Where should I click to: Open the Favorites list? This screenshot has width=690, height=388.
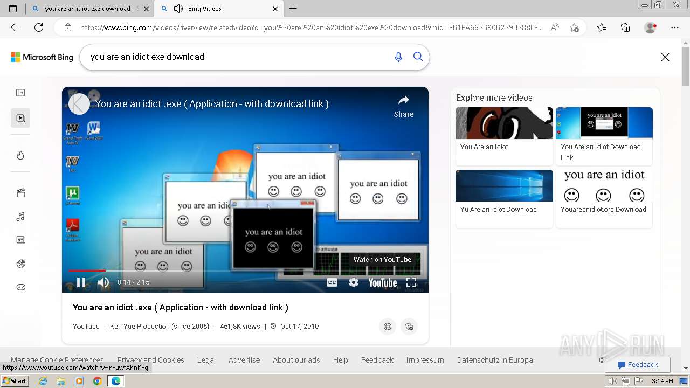click(602, 27)
